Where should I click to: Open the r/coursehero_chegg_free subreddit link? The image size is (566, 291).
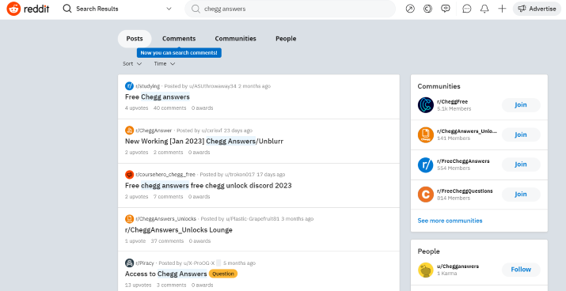click(x=165, y=175)
